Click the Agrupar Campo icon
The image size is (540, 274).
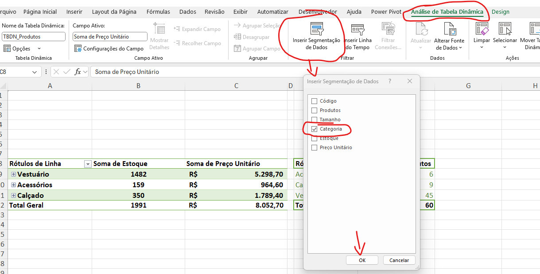tap(237, 49)
